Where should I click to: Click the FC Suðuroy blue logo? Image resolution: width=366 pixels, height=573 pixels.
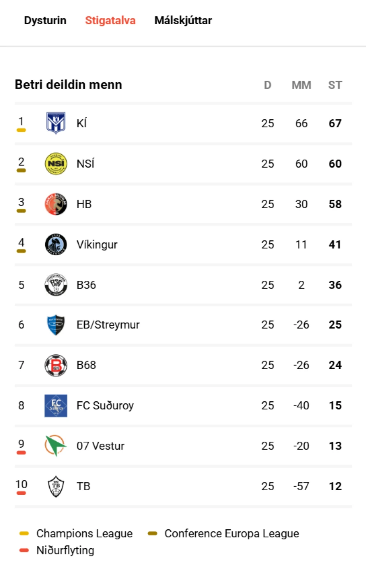tap(56, 405)
